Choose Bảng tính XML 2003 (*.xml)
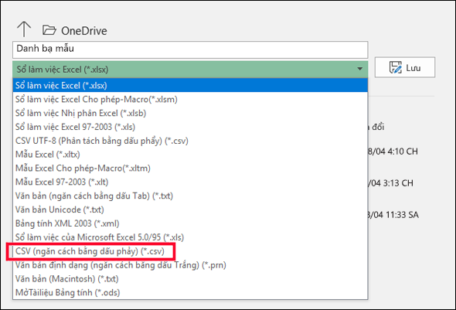The height and width of the screenshot is (310, 456). 190,223
